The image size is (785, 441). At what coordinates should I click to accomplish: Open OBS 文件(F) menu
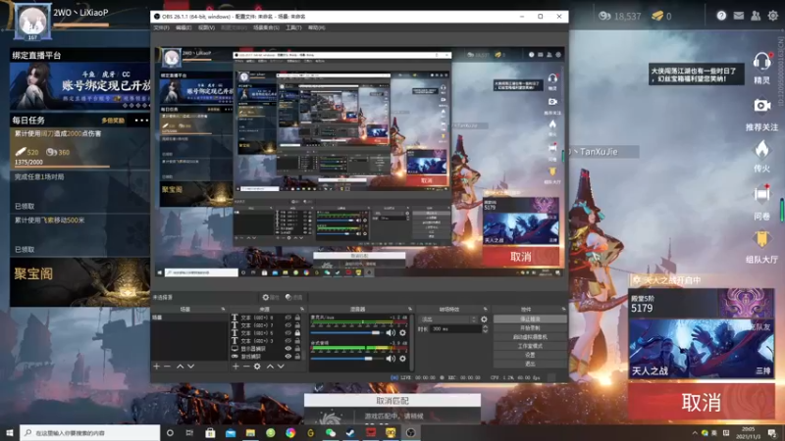[x=161, y=27]
